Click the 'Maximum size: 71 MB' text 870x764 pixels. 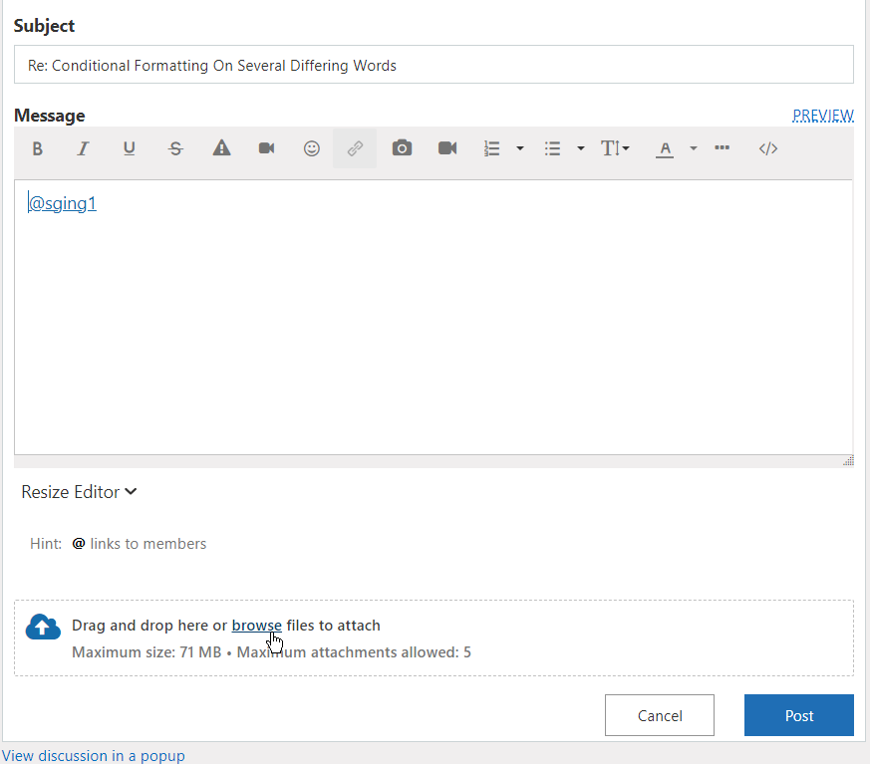[146, 652]
